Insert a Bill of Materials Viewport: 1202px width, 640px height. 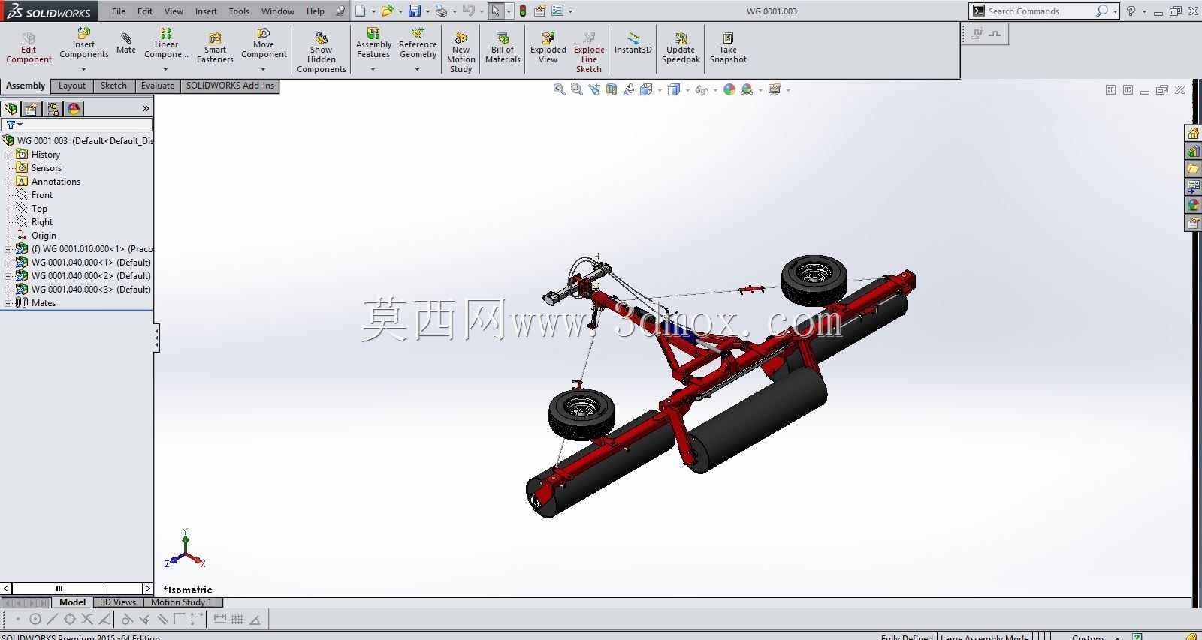[503, 48]
